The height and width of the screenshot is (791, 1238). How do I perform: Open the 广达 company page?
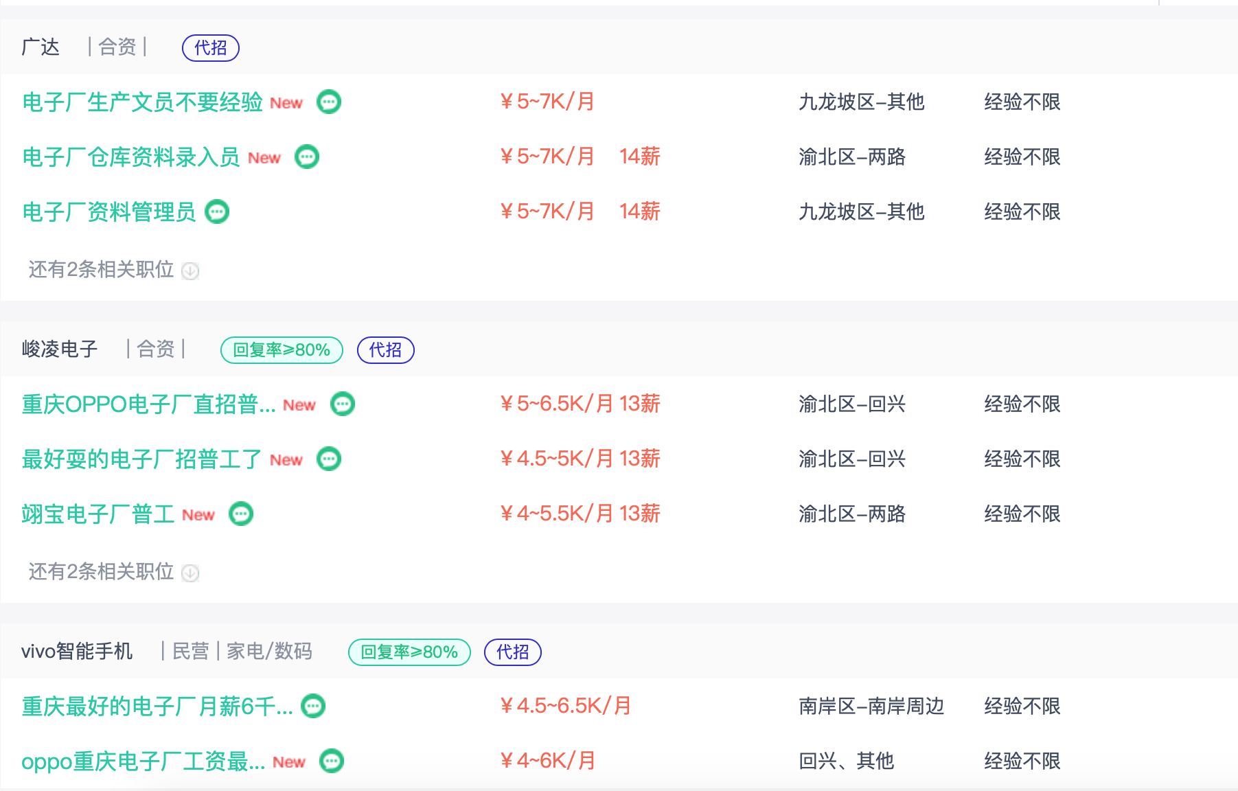click(x=41, y=47)
